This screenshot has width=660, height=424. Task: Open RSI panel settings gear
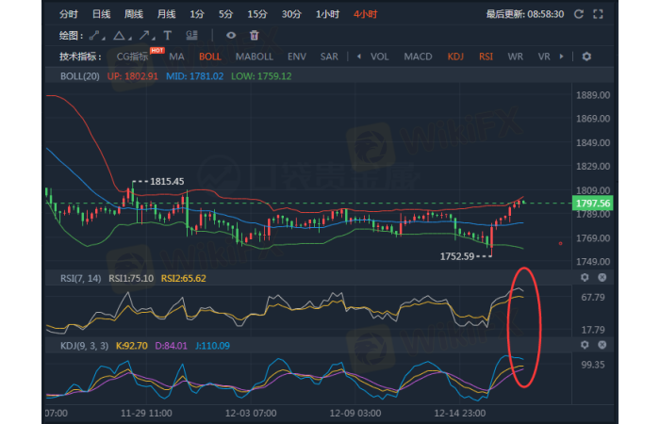585,278
